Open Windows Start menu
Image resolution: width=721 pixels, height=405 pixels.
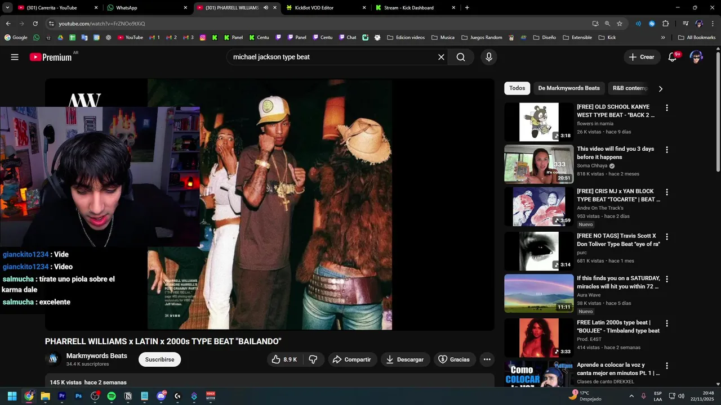12,396
